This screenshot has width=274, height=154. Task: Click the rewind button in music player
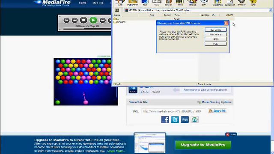74,20
